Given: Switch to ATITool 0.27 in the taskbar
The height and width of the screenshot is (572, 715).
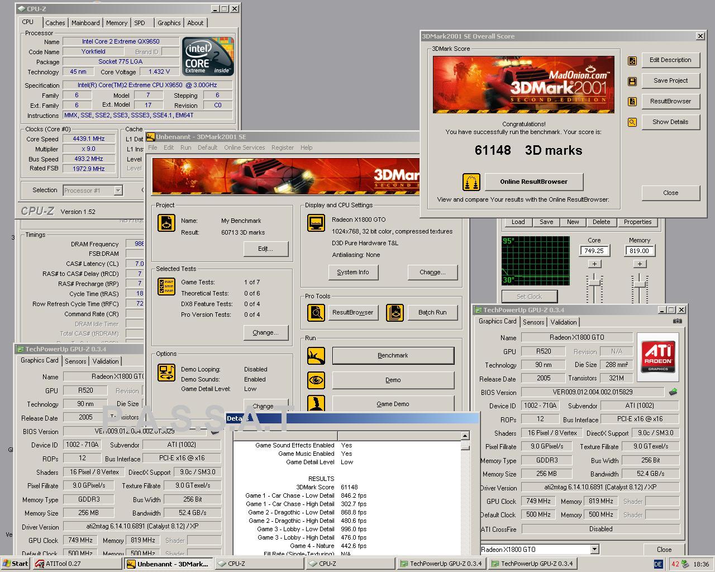Looking at the screenshot, I should tap(77, 564).
